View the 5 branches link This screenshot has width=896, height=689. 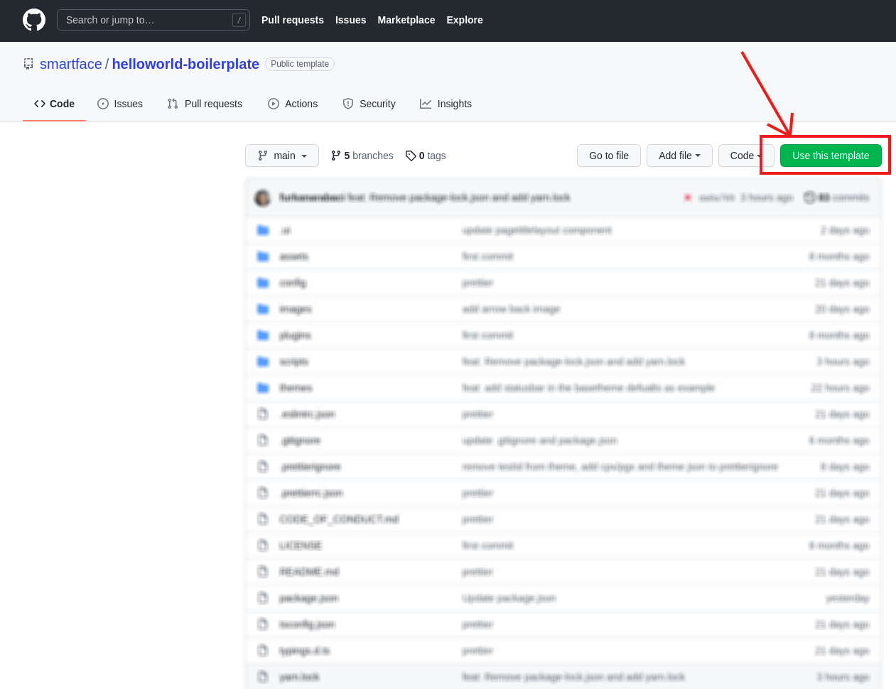(362, 156)
